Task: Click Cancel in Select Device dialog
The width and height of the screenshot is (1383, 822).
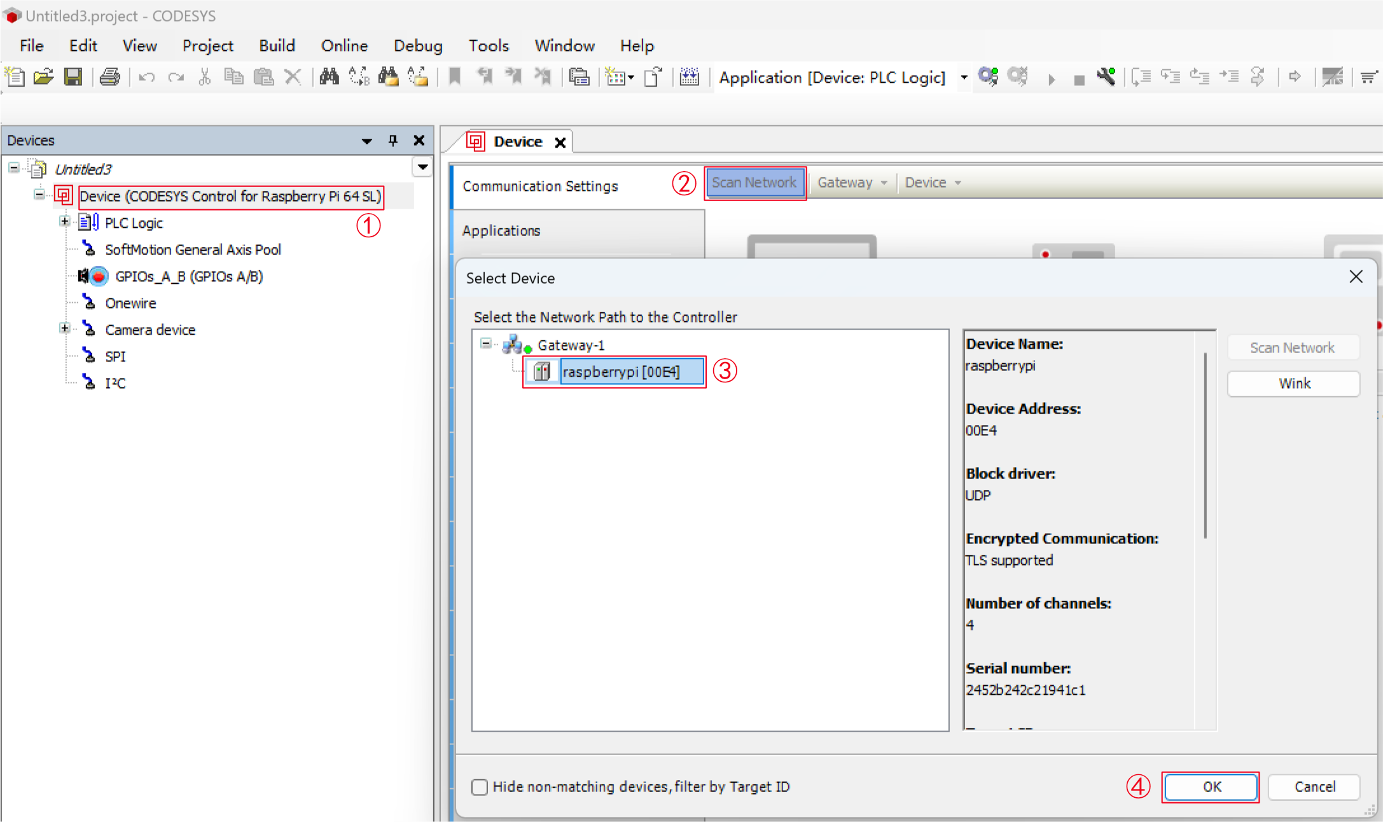Action: pos(1314,787)
